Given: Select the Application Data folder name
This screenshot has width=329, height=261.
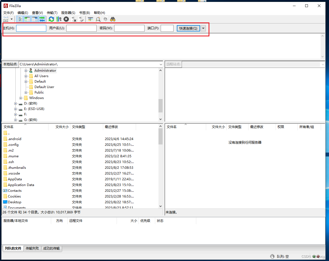Looking at the screenshot, I should point(21,185).
